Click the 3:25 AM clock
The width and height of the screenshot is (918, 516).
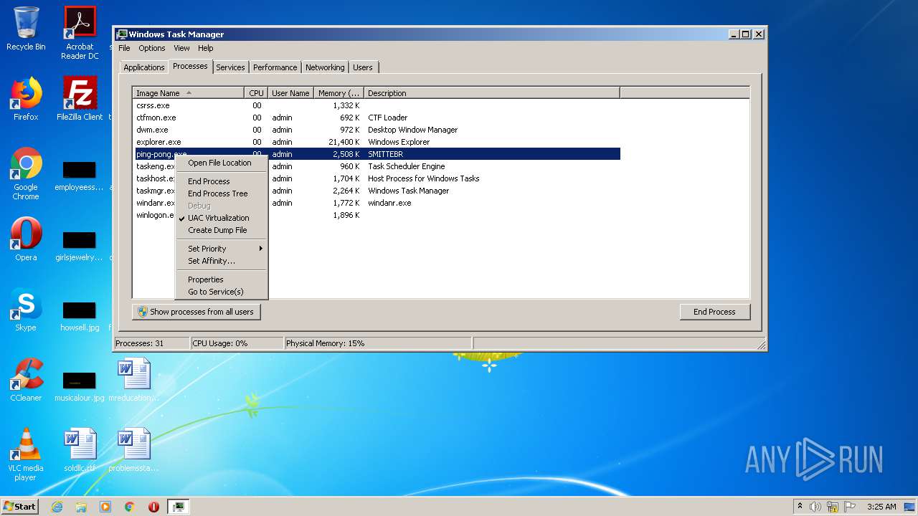pyautogui.click(x=881, y=507)
